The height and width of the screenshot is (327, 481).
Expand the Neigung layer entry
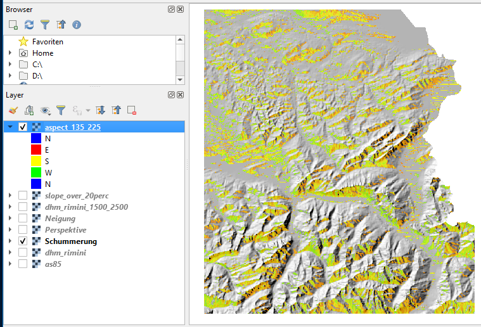(x=10, y=219)
